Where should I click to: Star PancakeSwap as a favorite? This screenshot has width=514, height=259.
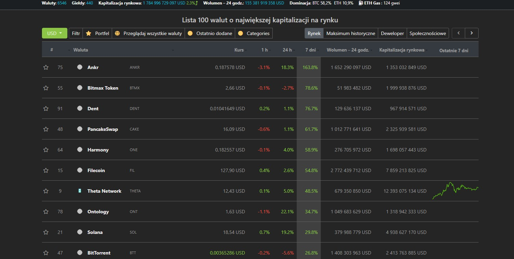(x=46, y=129)
